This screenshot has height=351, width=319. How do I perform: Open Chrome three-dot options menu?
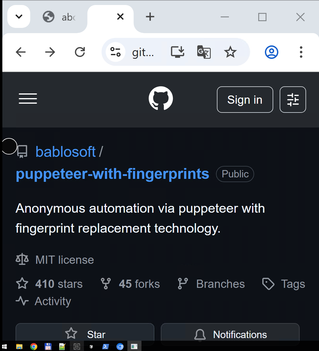point(301,52)
